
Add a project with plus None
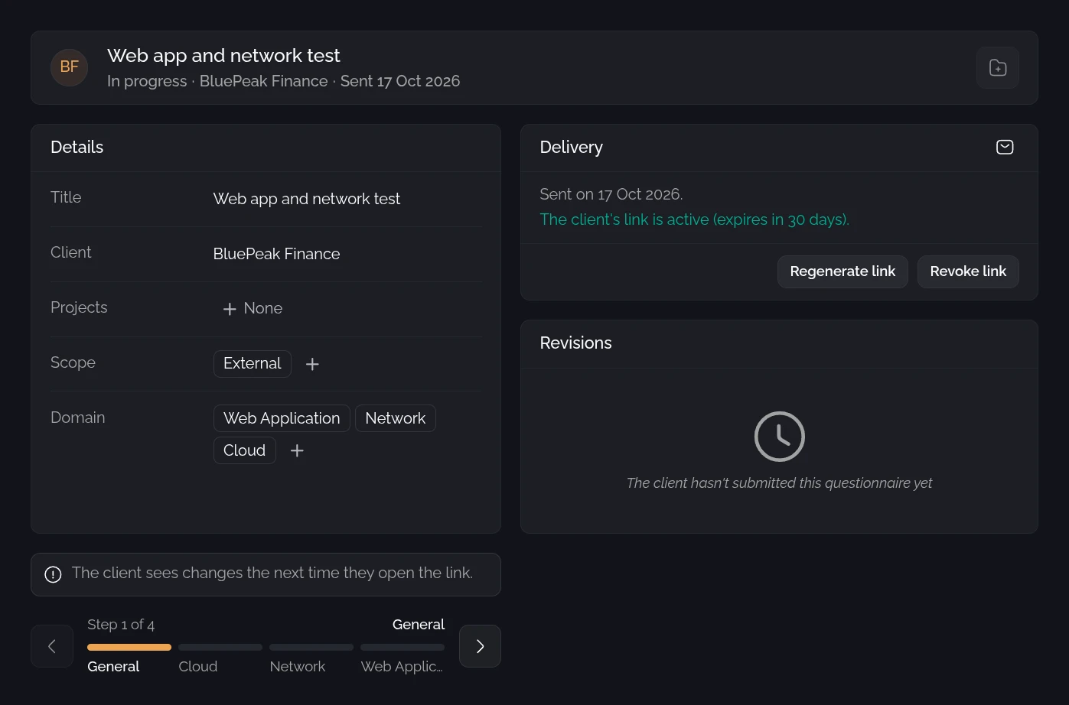(x=253, y=308)
